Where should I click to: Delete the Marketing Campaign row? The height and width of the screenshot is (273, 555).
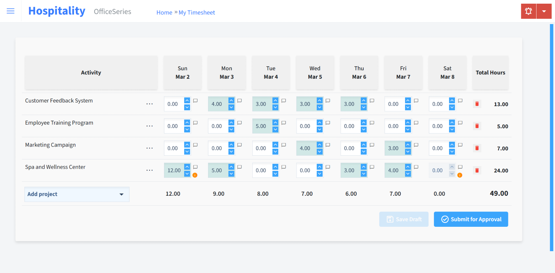[x=477, y=148]
